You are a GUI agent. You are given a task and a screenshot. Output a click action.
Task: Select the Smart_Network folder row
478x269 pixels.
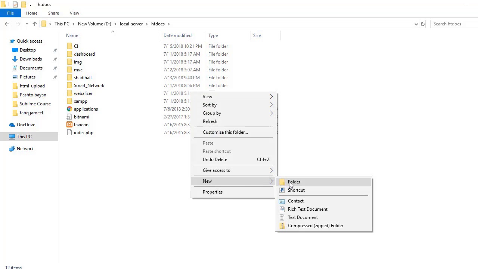[x=89, y=86]
